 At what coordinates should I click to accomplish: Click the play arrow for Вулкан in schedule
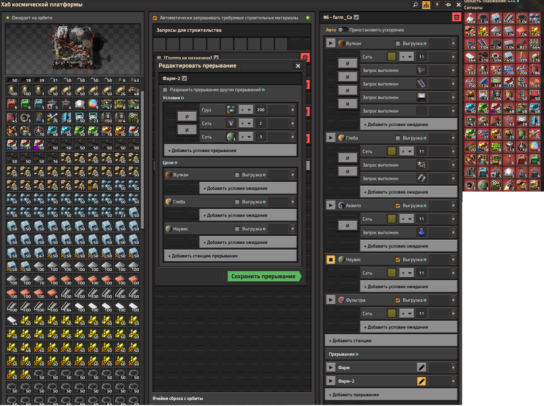coord(331,43)
